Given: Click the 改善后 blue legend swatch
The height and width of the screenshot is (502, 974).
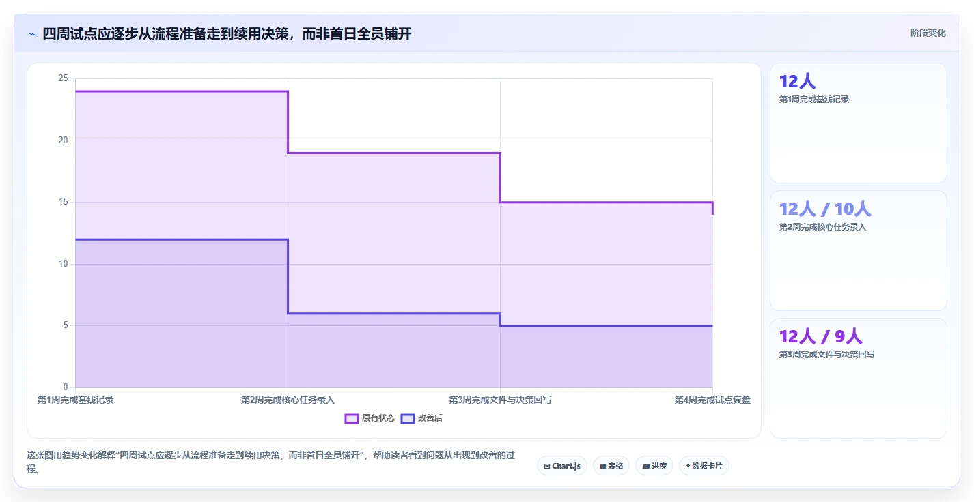Looking at the screenshot, I should click(x=408, y=418).
